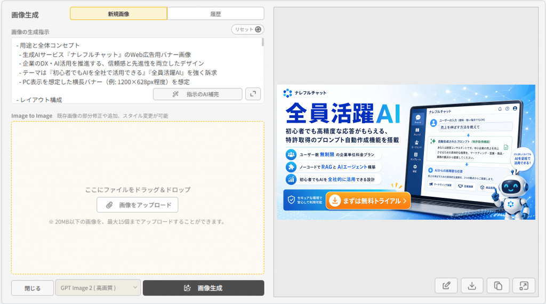The image size is (546, 304).
Task: Open generated image in enlarged view
Action: pos(524,286)
